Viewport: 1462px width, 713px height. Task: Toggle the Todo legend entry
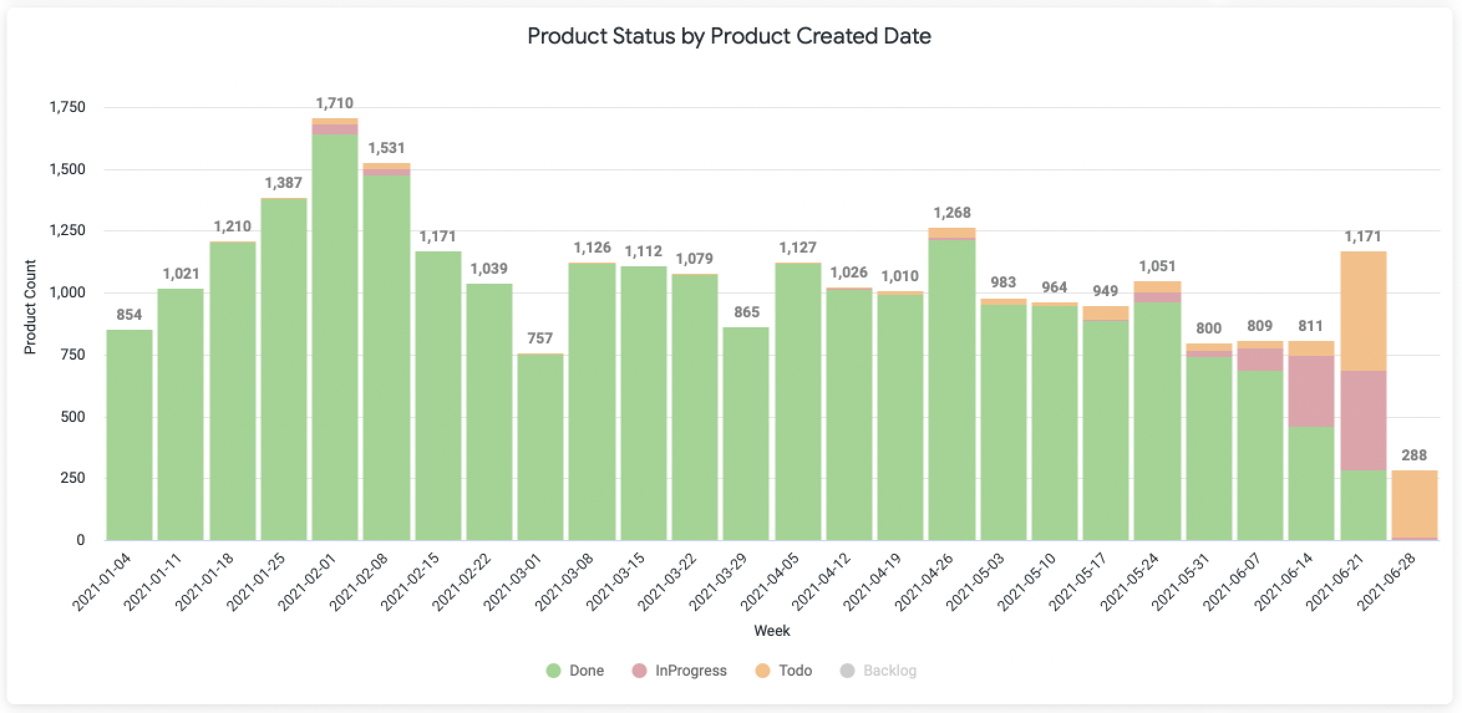(783, 671)
